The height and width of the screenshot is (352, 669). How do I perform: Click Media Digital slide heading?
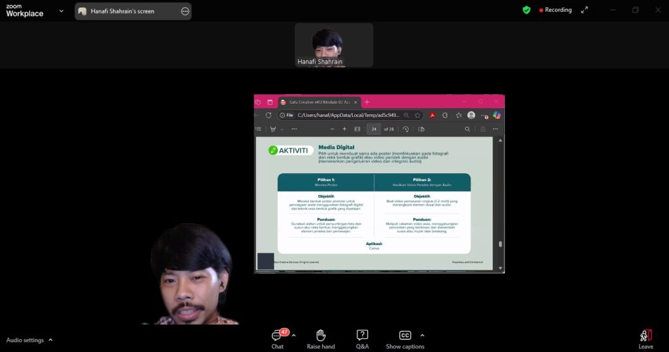336,147
